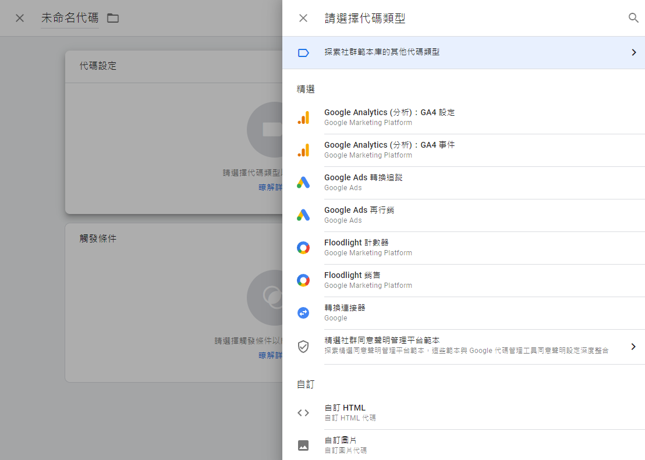Click the GA4 事件 analytics icon

coord(303,150)
